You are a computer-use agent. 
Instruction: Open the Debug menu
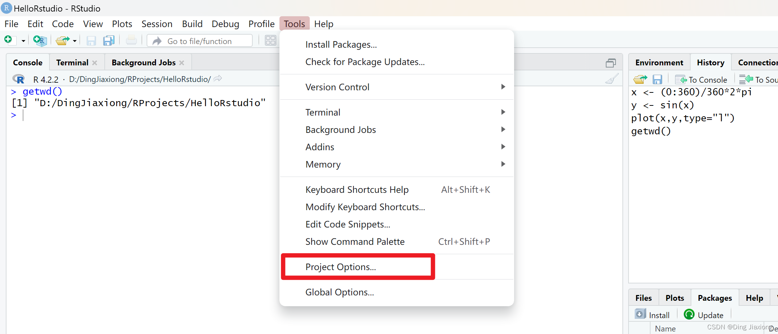pos(225,24)
